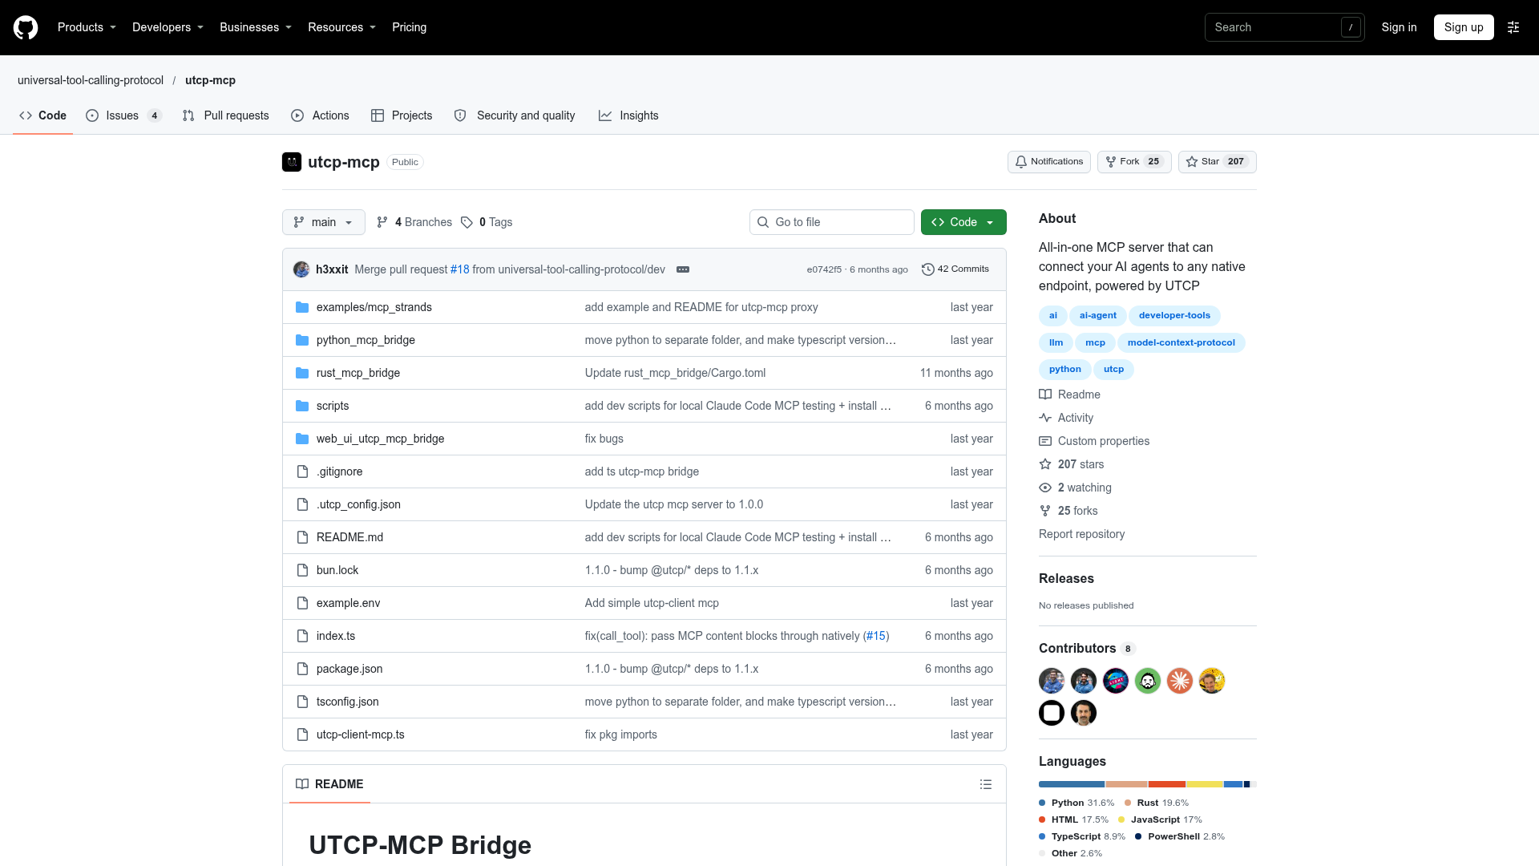Open the Pricing page

[x=409, y=27]
